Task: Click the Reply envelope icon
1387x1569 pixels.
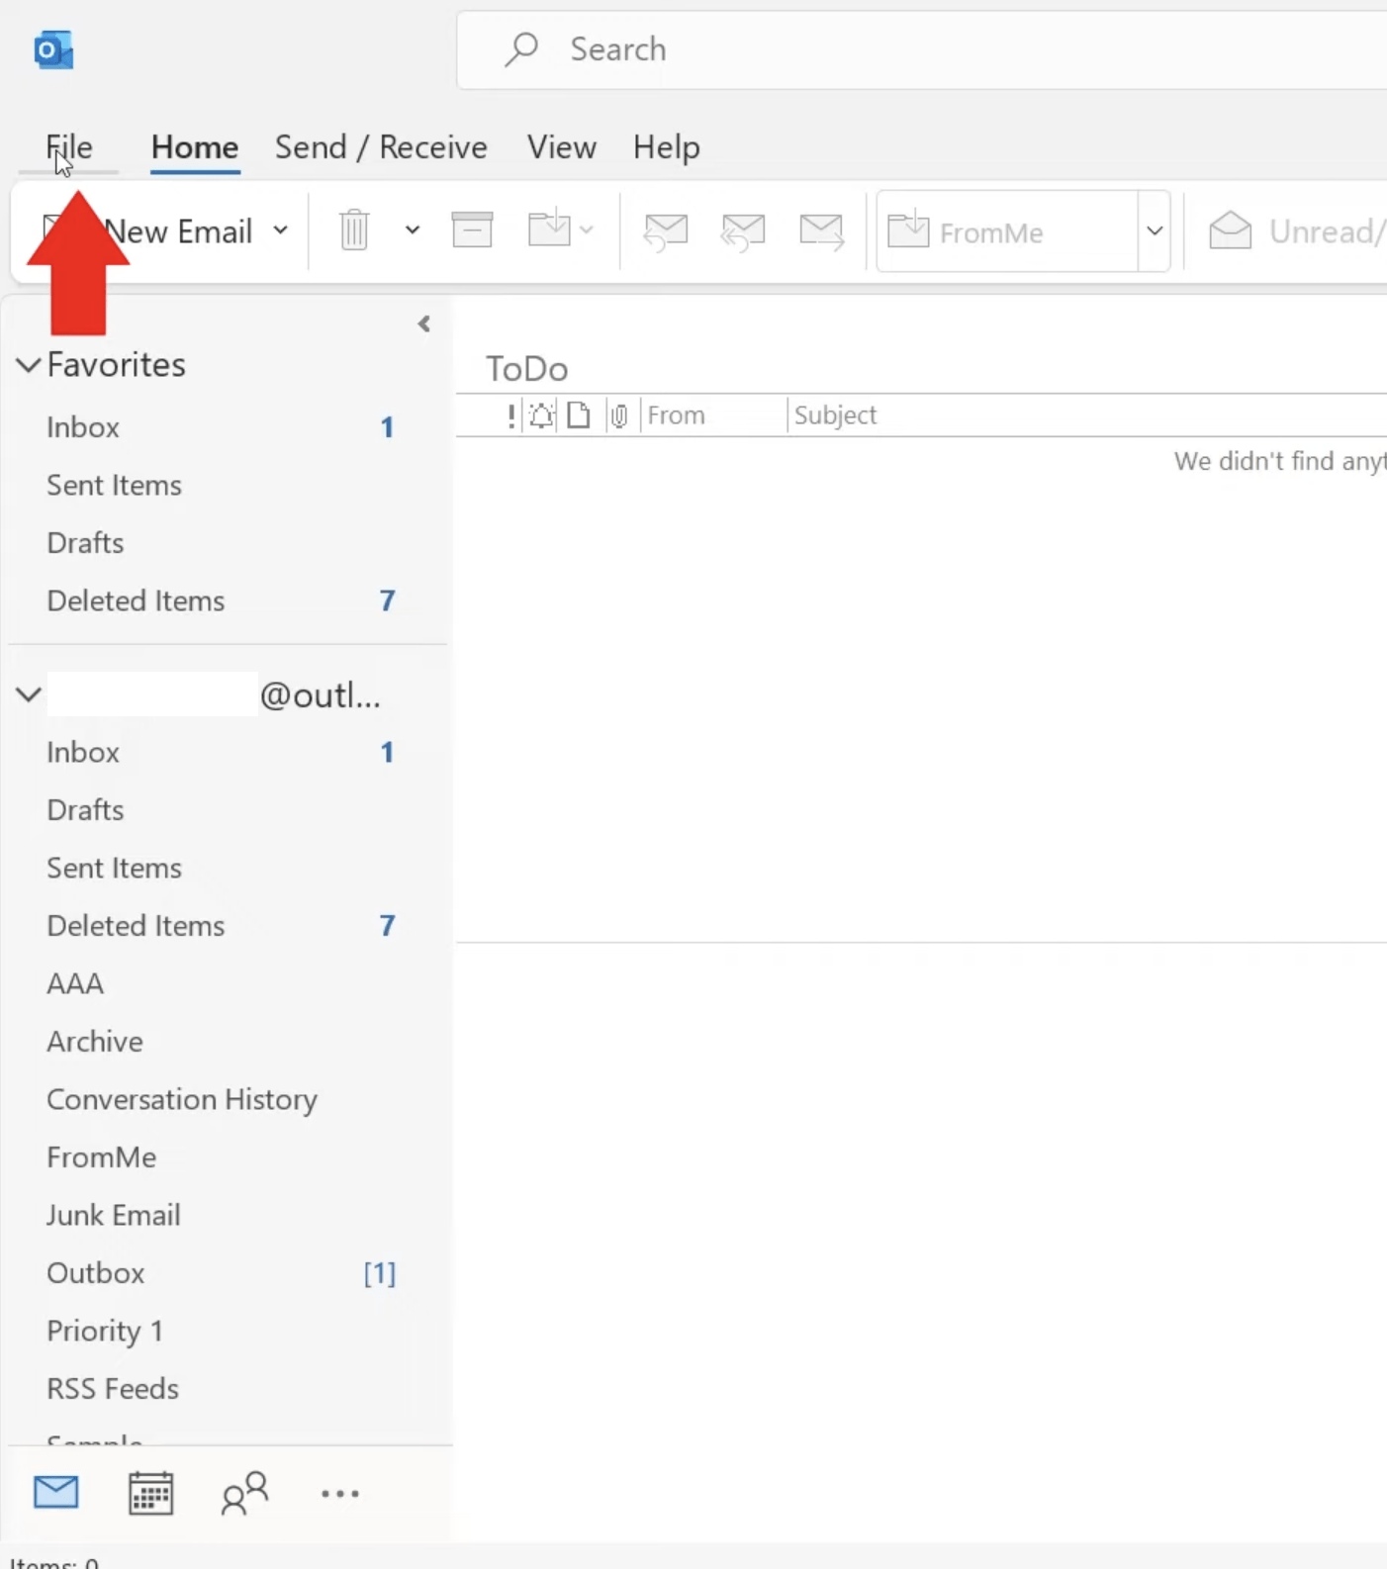Action: (666, 231)
